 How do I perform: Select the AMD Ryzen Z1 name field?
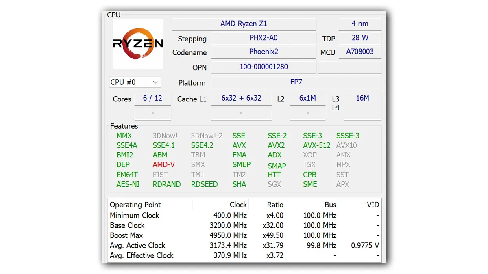click(x=244, y=24)
